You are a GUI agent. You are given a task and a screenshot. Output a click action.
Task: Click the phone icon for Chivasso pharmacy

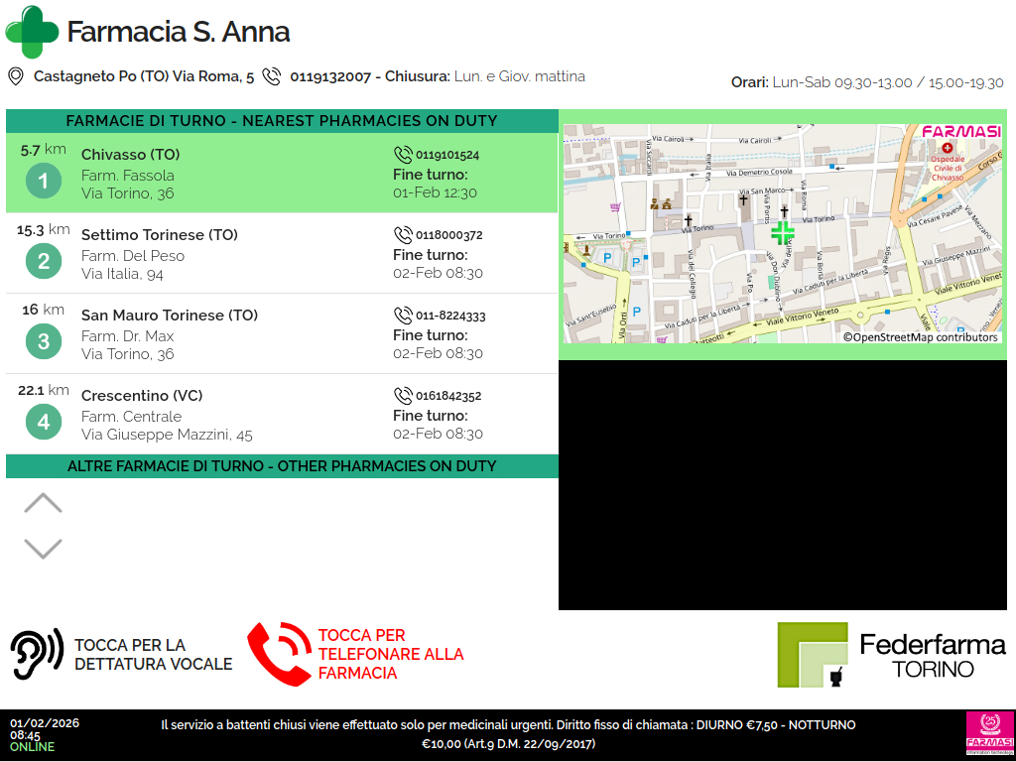(403, 155)
